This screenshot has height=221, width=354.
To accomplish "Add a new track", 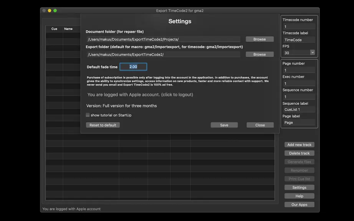I will point(299,145).
